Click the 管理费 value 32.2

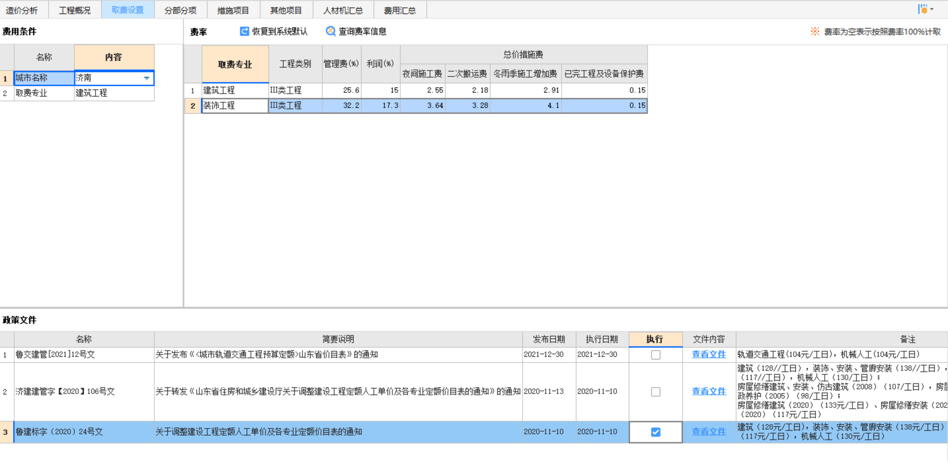[x=342, y=106]
